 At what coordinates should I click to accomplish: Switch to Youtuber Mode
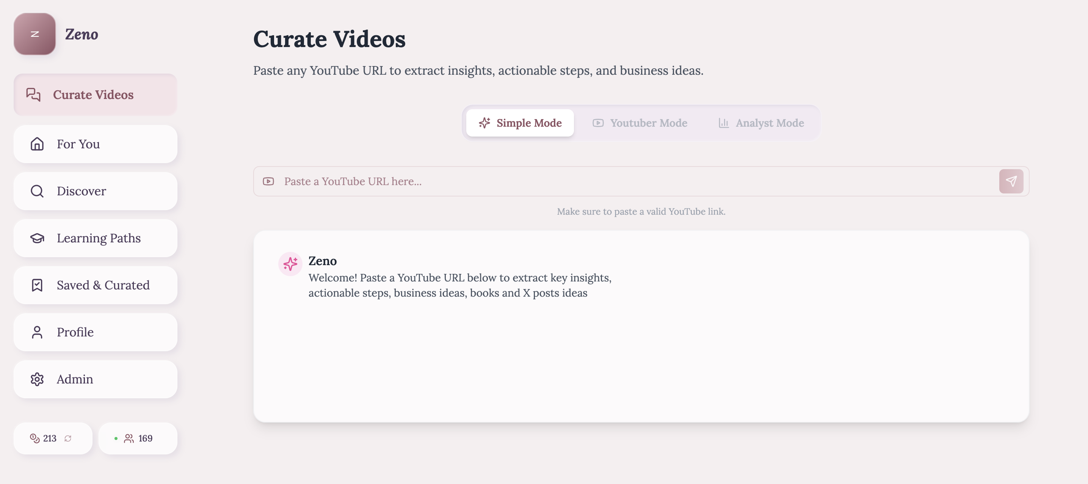[x=640, y=123]
